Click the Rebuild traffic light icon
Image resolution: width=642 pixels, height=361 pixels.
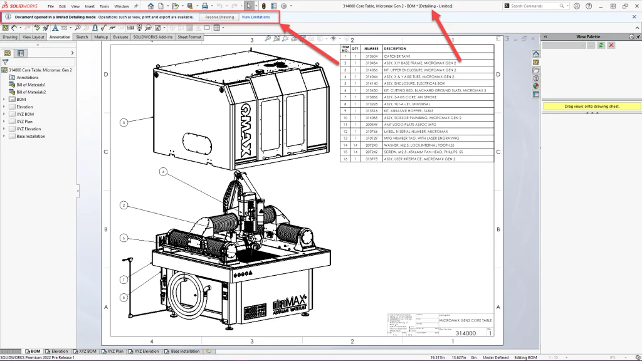tap(263, 6)
